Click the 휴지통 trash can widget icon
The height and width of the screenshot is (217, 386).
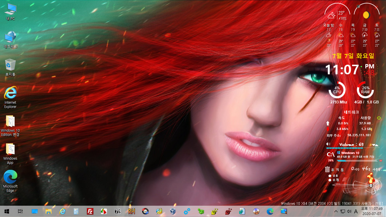[327, 170]
